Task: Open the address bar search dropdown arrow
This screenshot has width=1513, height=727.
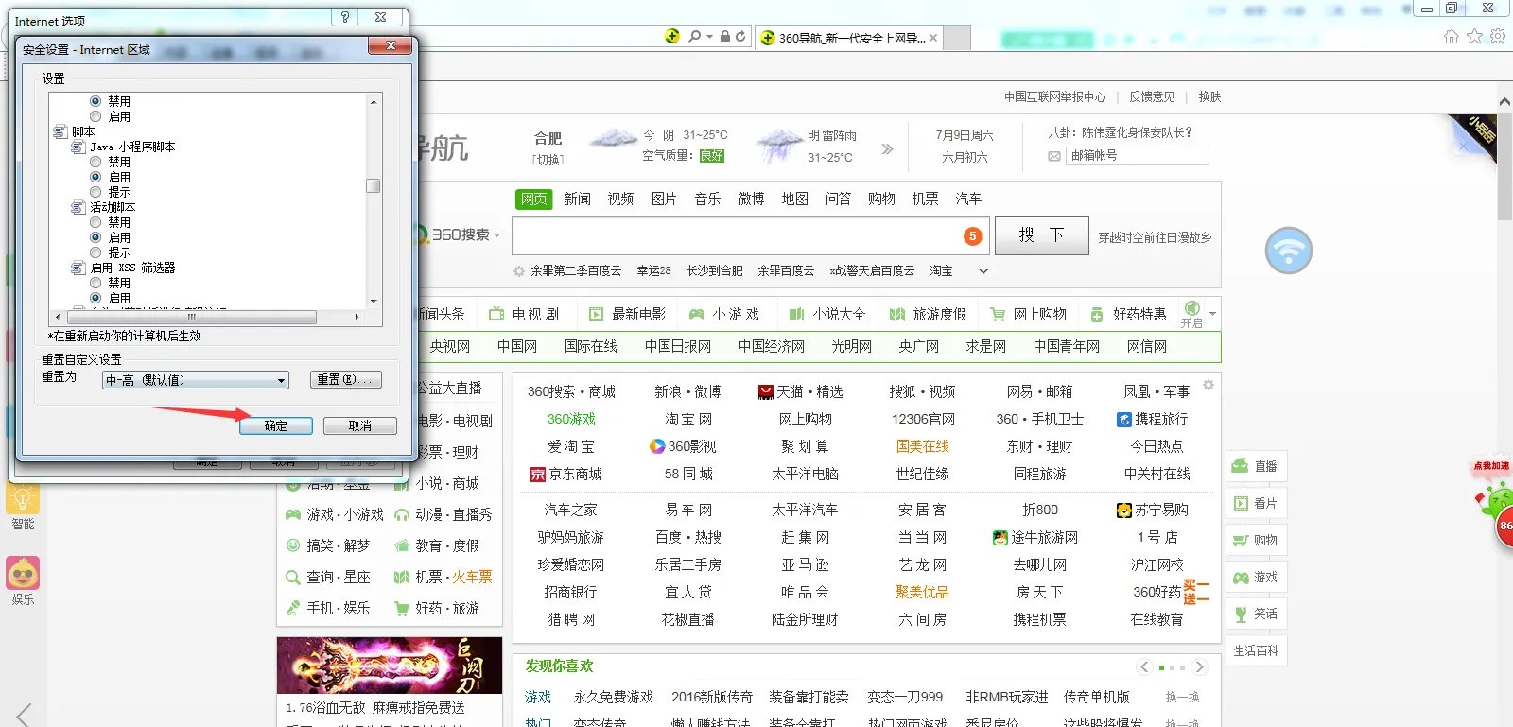Action: (709, 37)
